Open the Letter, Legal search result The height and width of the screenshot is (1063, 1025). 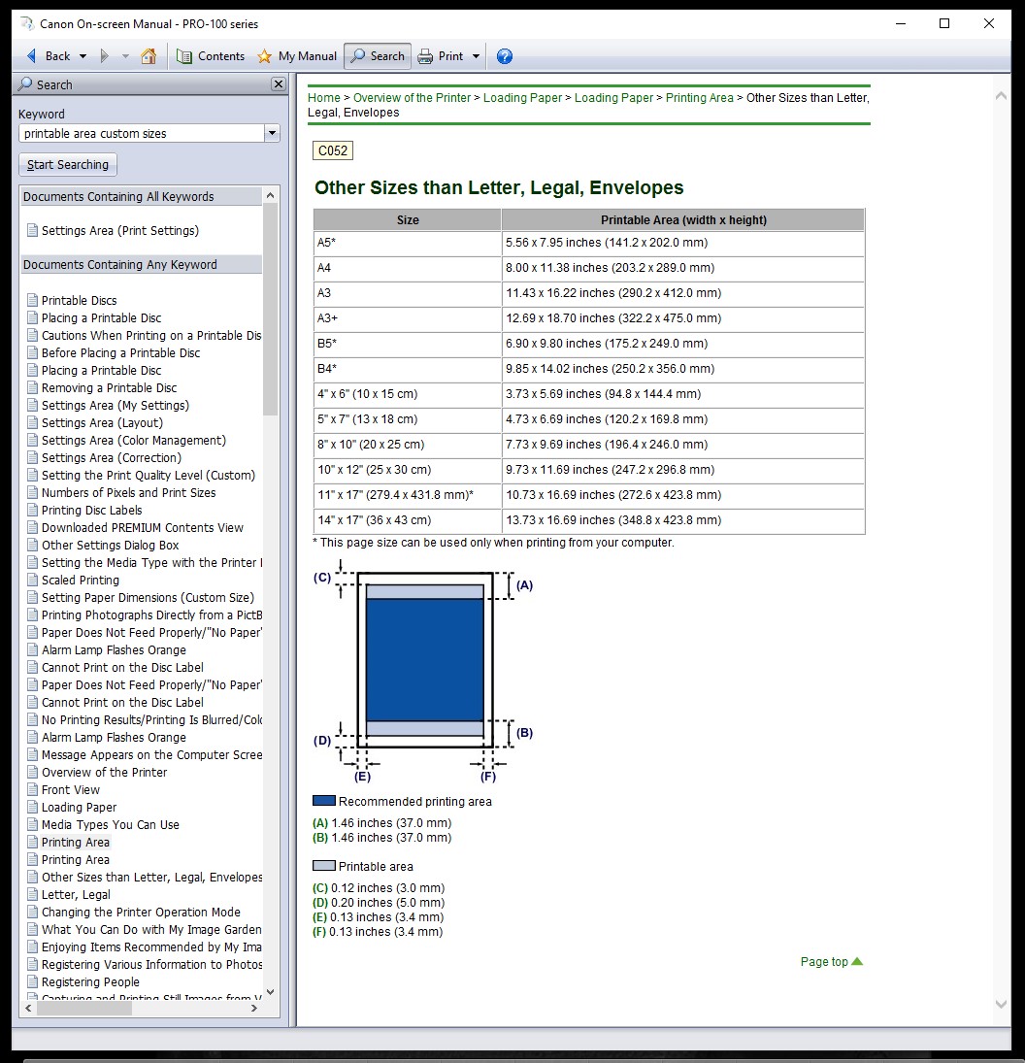(x=76, y=895)
